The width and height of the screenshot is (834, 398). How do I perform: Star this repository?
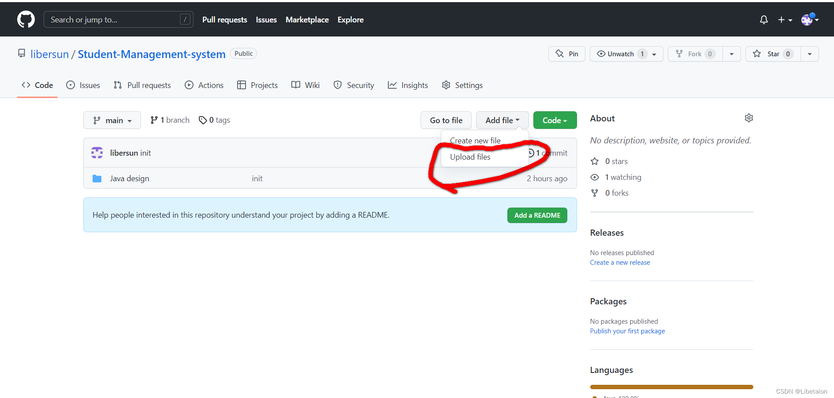[x=773, y=54]
